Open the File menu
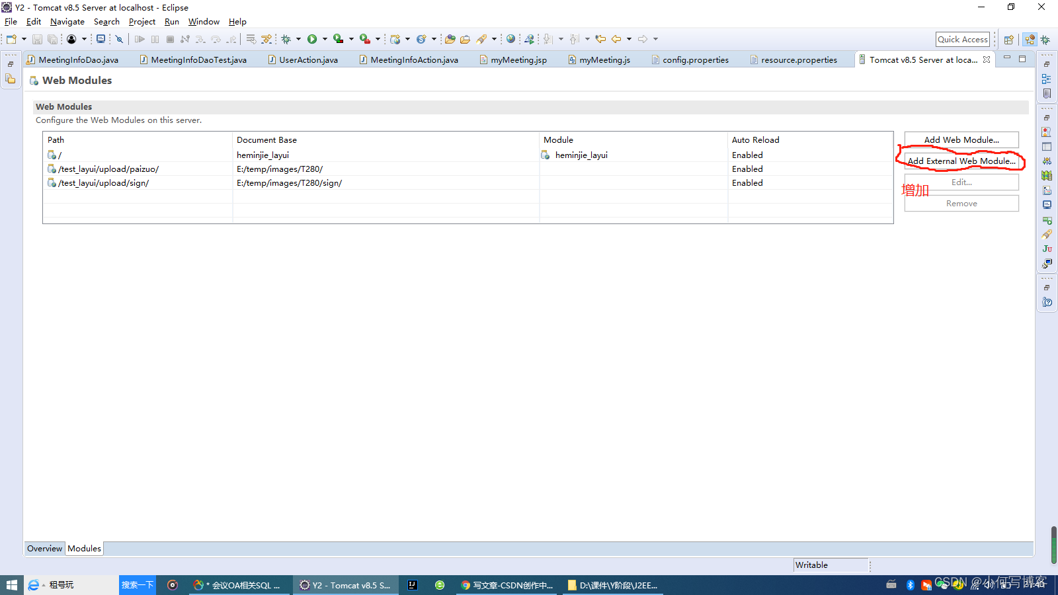The image size is (1058, 595). (x=11, y=22)
